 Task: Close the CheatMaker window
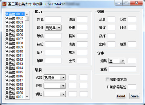pos(137,3)
